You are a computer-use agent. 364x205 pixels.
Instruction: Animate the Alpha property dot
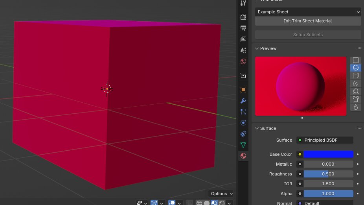point(358,194)
